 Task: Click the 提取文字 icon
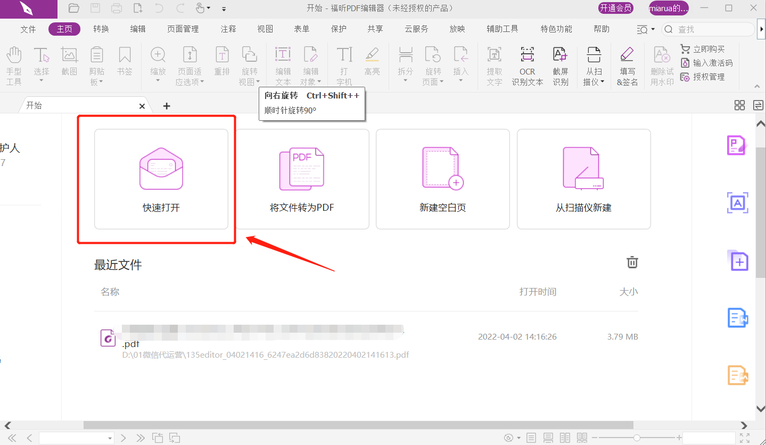pyautogui.click(x=495, y=66)
